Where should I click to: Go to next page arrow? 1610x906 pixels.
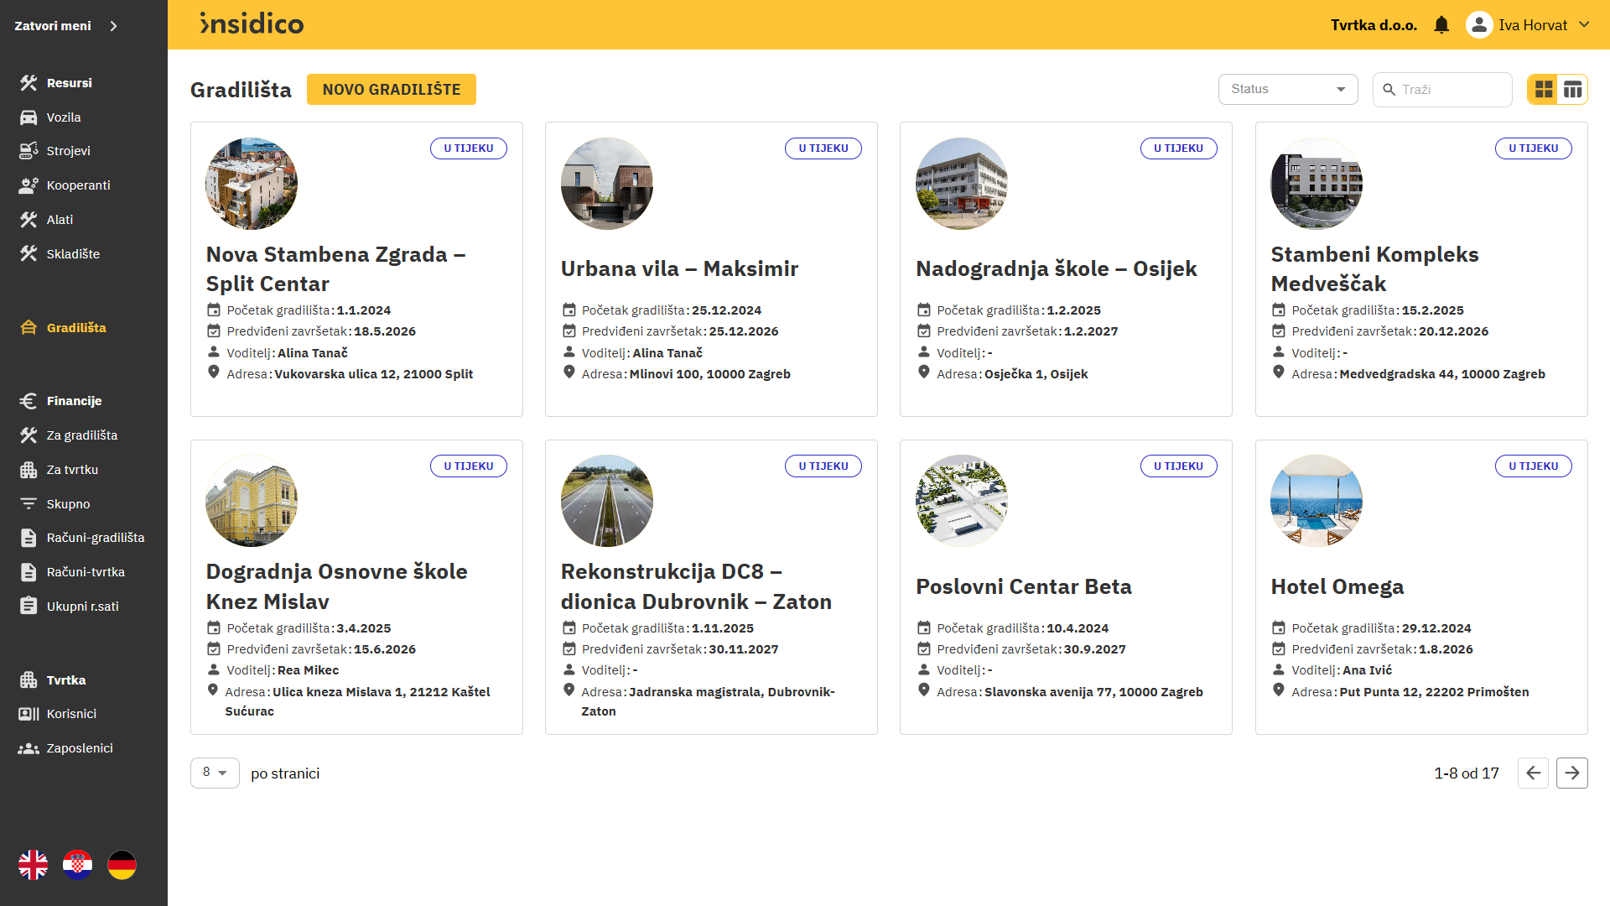coord(1572,773)
